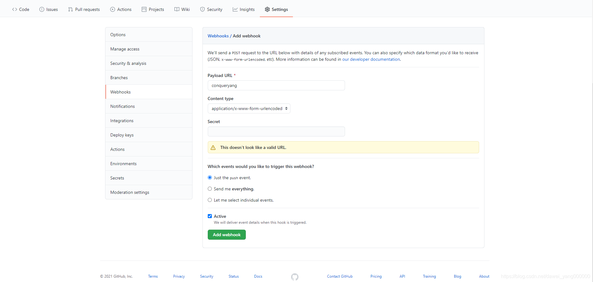Screen dimensions: 593x282
Task: Open the Wiki tab
Action: 182,9
